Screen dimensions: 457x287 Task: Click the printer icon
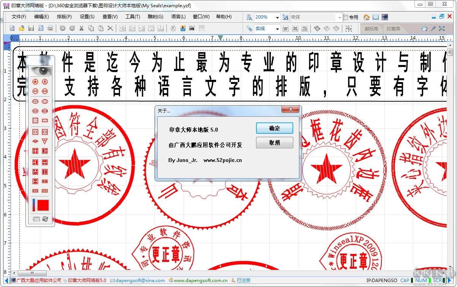pyautogui.click(x=50, y=29)
